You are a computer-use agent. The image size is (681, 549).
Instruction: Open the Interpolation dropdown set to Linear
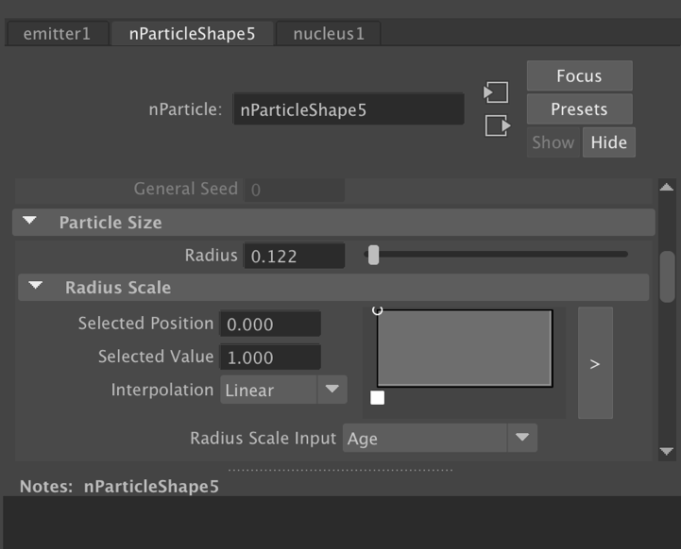click(283, 390)
